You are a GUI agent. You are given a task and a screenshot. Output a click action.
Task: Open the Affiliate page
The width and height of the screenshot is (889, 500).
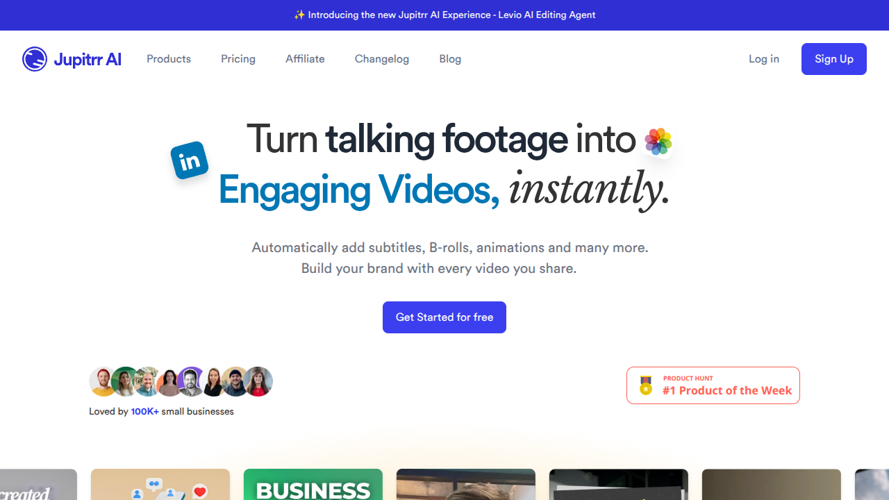305,59
